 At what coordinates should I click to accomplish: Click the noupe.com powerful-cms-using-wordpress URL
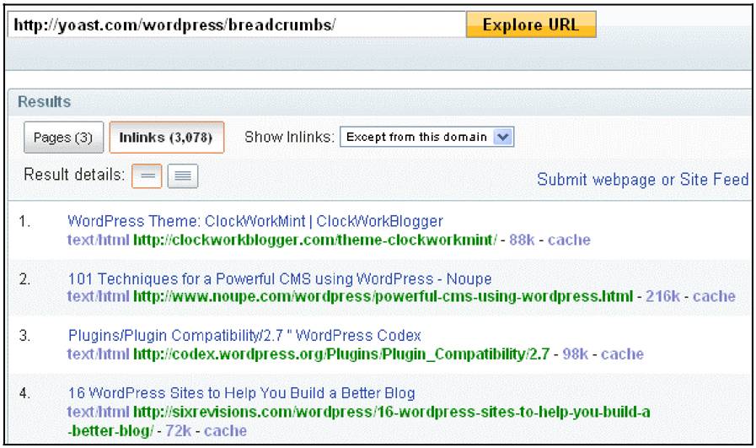point(383,296)
